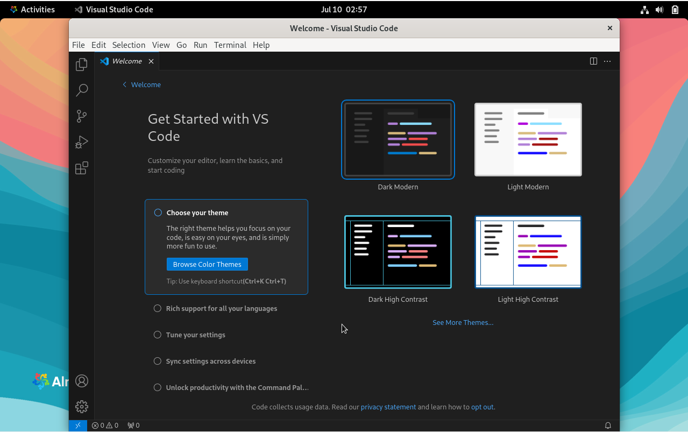Screen dimensions: 688x432
Task: Click the Accounts icon in activity bar
Action: coord(81,380)
